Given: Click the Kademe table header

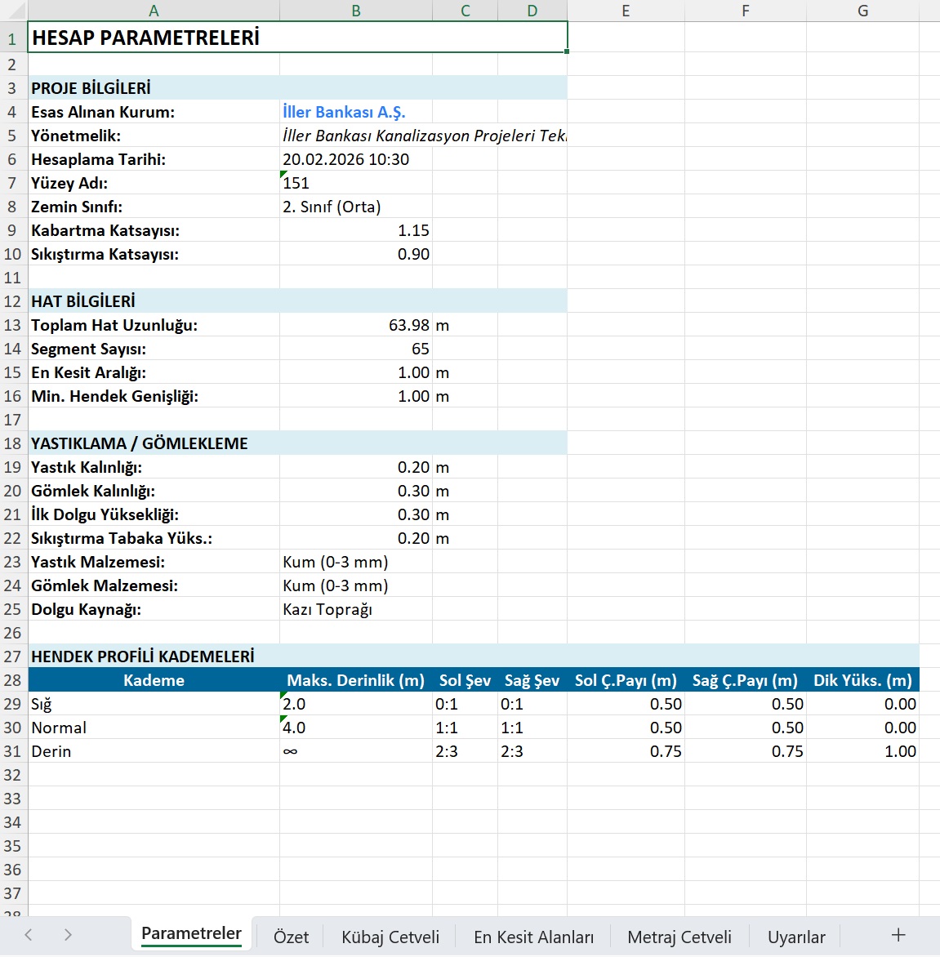Looking at the screenshot, I should (x=154, y=680).
